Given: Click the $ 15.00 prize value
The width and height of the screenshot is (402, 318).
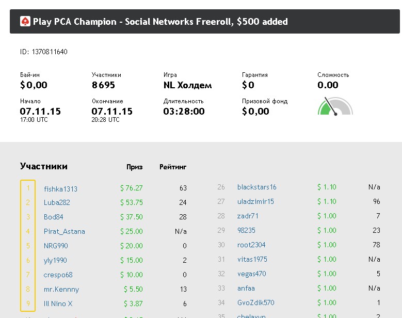Looking at the screenshot, I should pyautogui.click(x=131, y=260).
